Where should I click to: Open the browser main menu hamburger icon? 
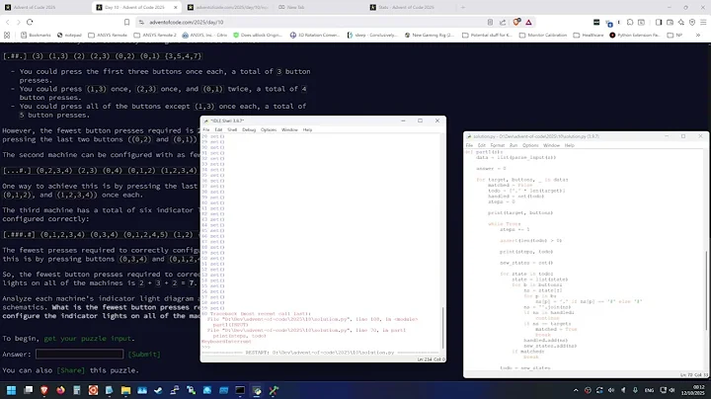(x=703, y=22)
